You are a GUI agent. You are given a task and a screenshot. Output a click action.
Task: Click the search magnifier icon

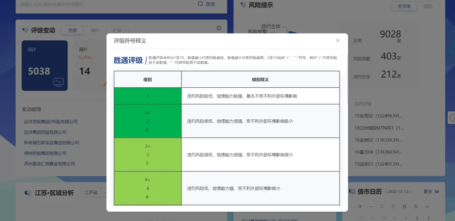coord(201,4)
